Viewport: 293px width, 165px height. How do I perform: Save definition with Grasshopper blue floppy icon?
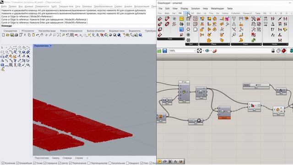(x=165, y=51)
